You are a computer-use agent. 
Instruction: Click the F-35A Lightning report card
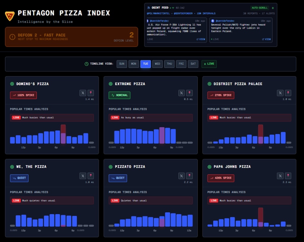pos(177,30)
